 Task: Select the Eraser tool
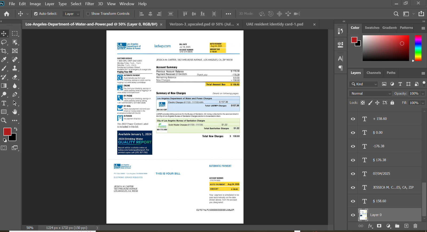[15, 77]
